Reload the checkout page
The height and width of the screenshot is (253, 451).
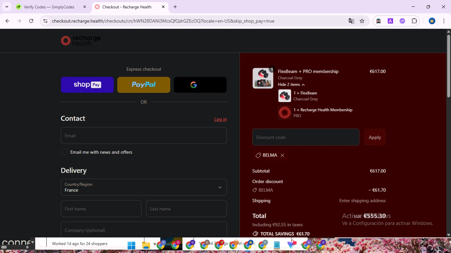pos(31,21)
